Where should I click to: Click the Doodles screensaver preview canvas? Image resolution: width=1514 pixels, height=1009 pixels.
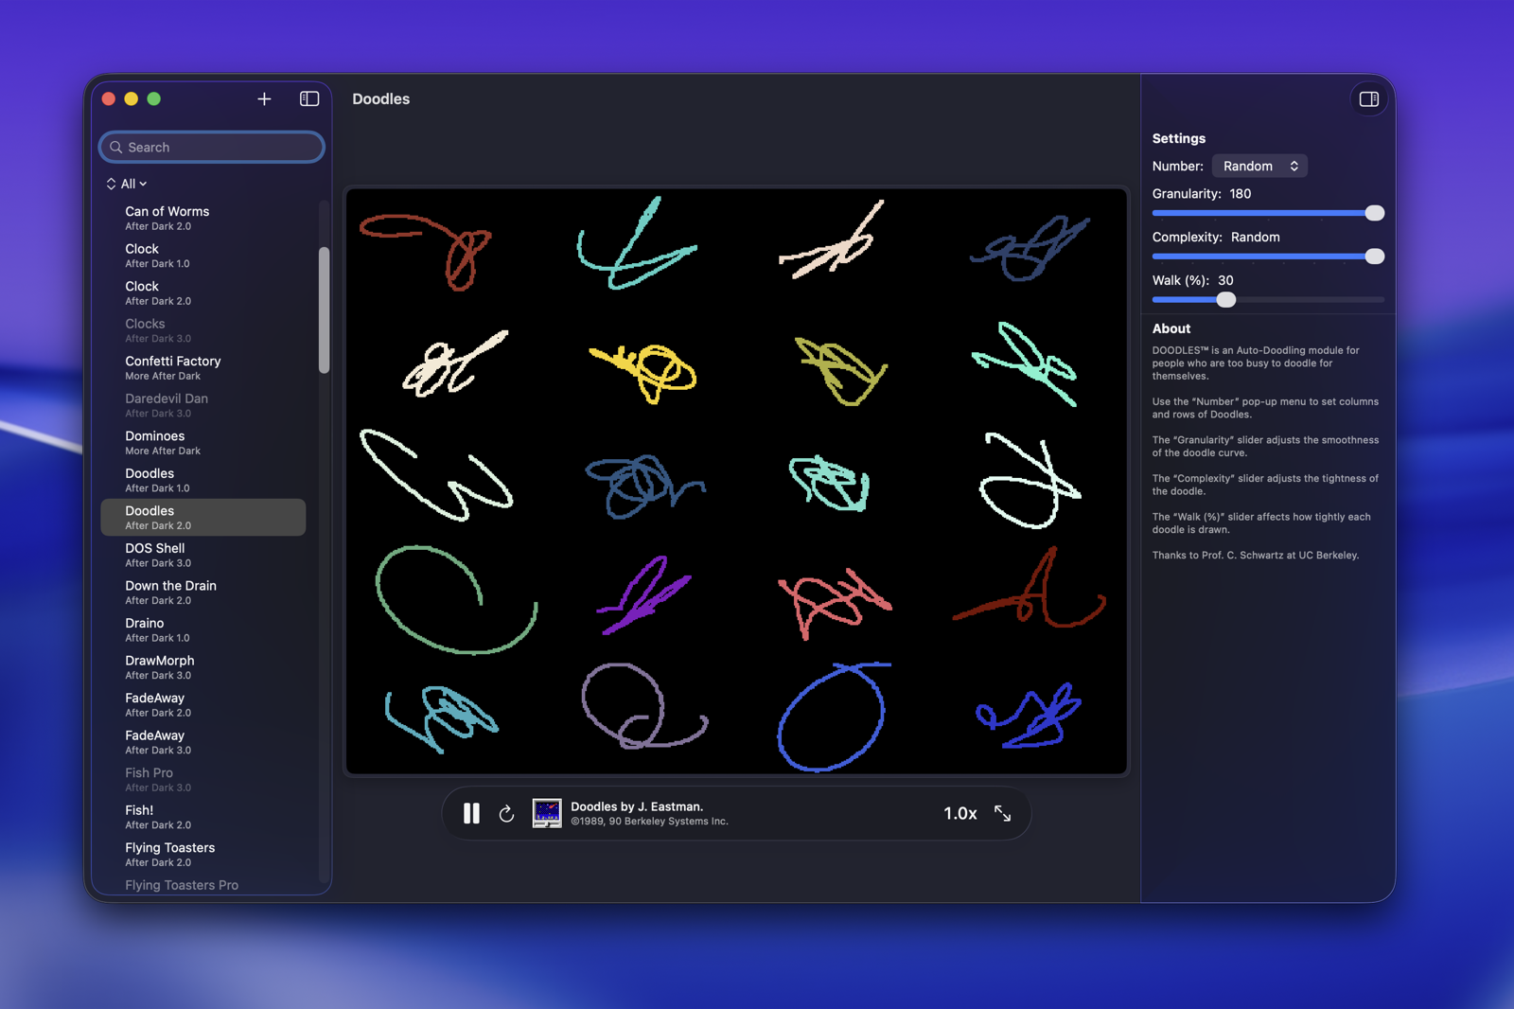736,481
